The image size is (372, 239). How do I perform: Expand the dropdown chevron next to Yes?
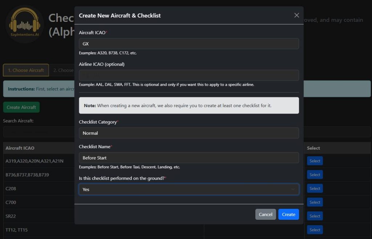[293, 189]
